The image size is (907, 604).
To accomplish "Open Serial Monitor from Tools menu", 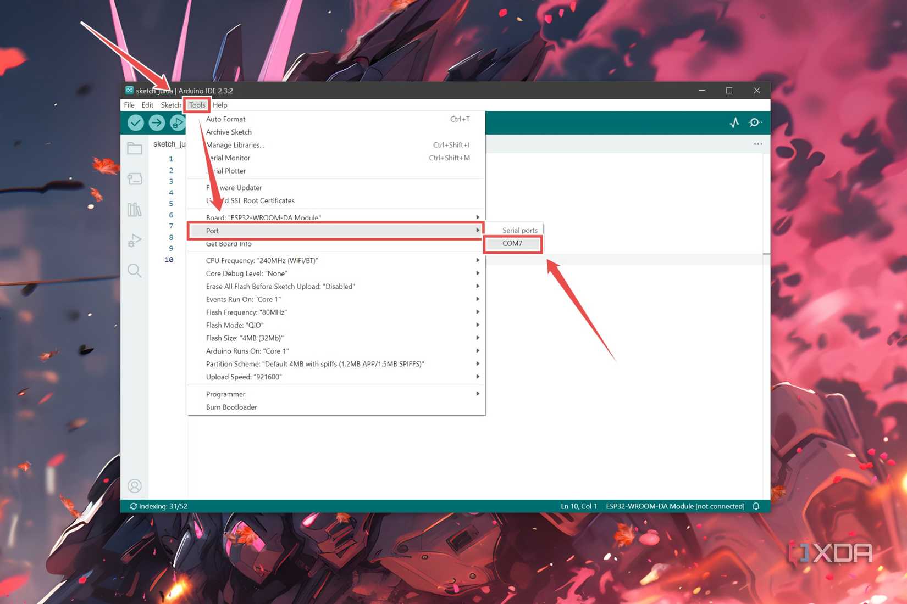I will (336, 158).
